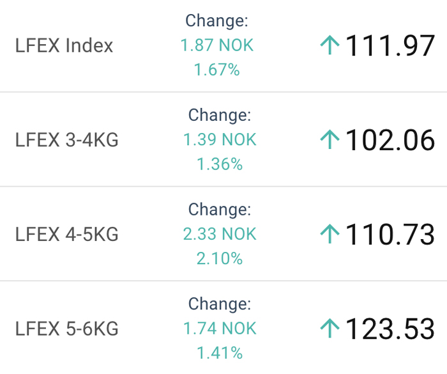The image size is (447, 374).
Task: Click the 1.36% percentage change
Action: pos(220,164)
